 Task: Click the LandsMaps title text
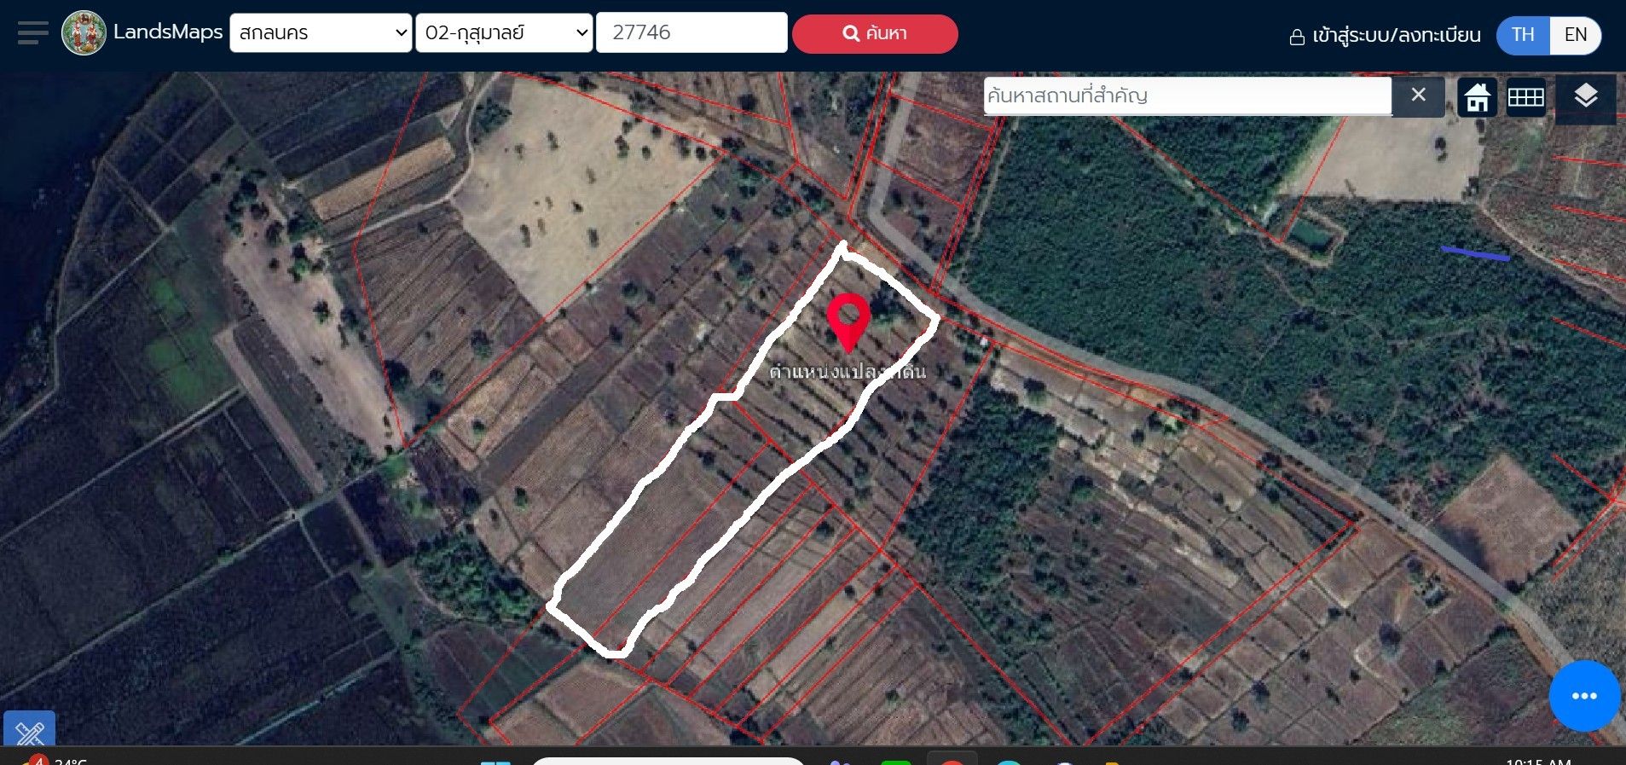(x=168, y=32)
